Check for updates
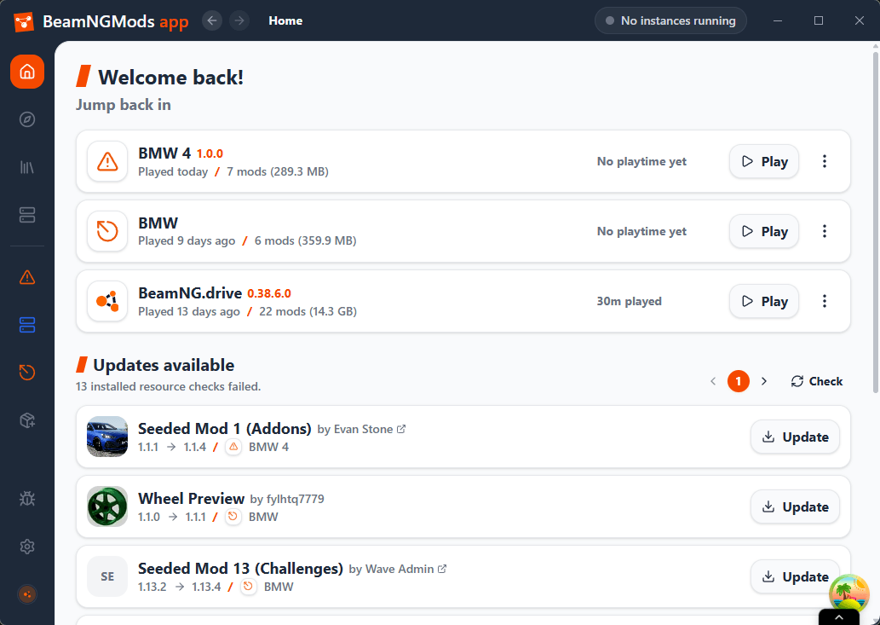880x625 pixels. (817, 381)
